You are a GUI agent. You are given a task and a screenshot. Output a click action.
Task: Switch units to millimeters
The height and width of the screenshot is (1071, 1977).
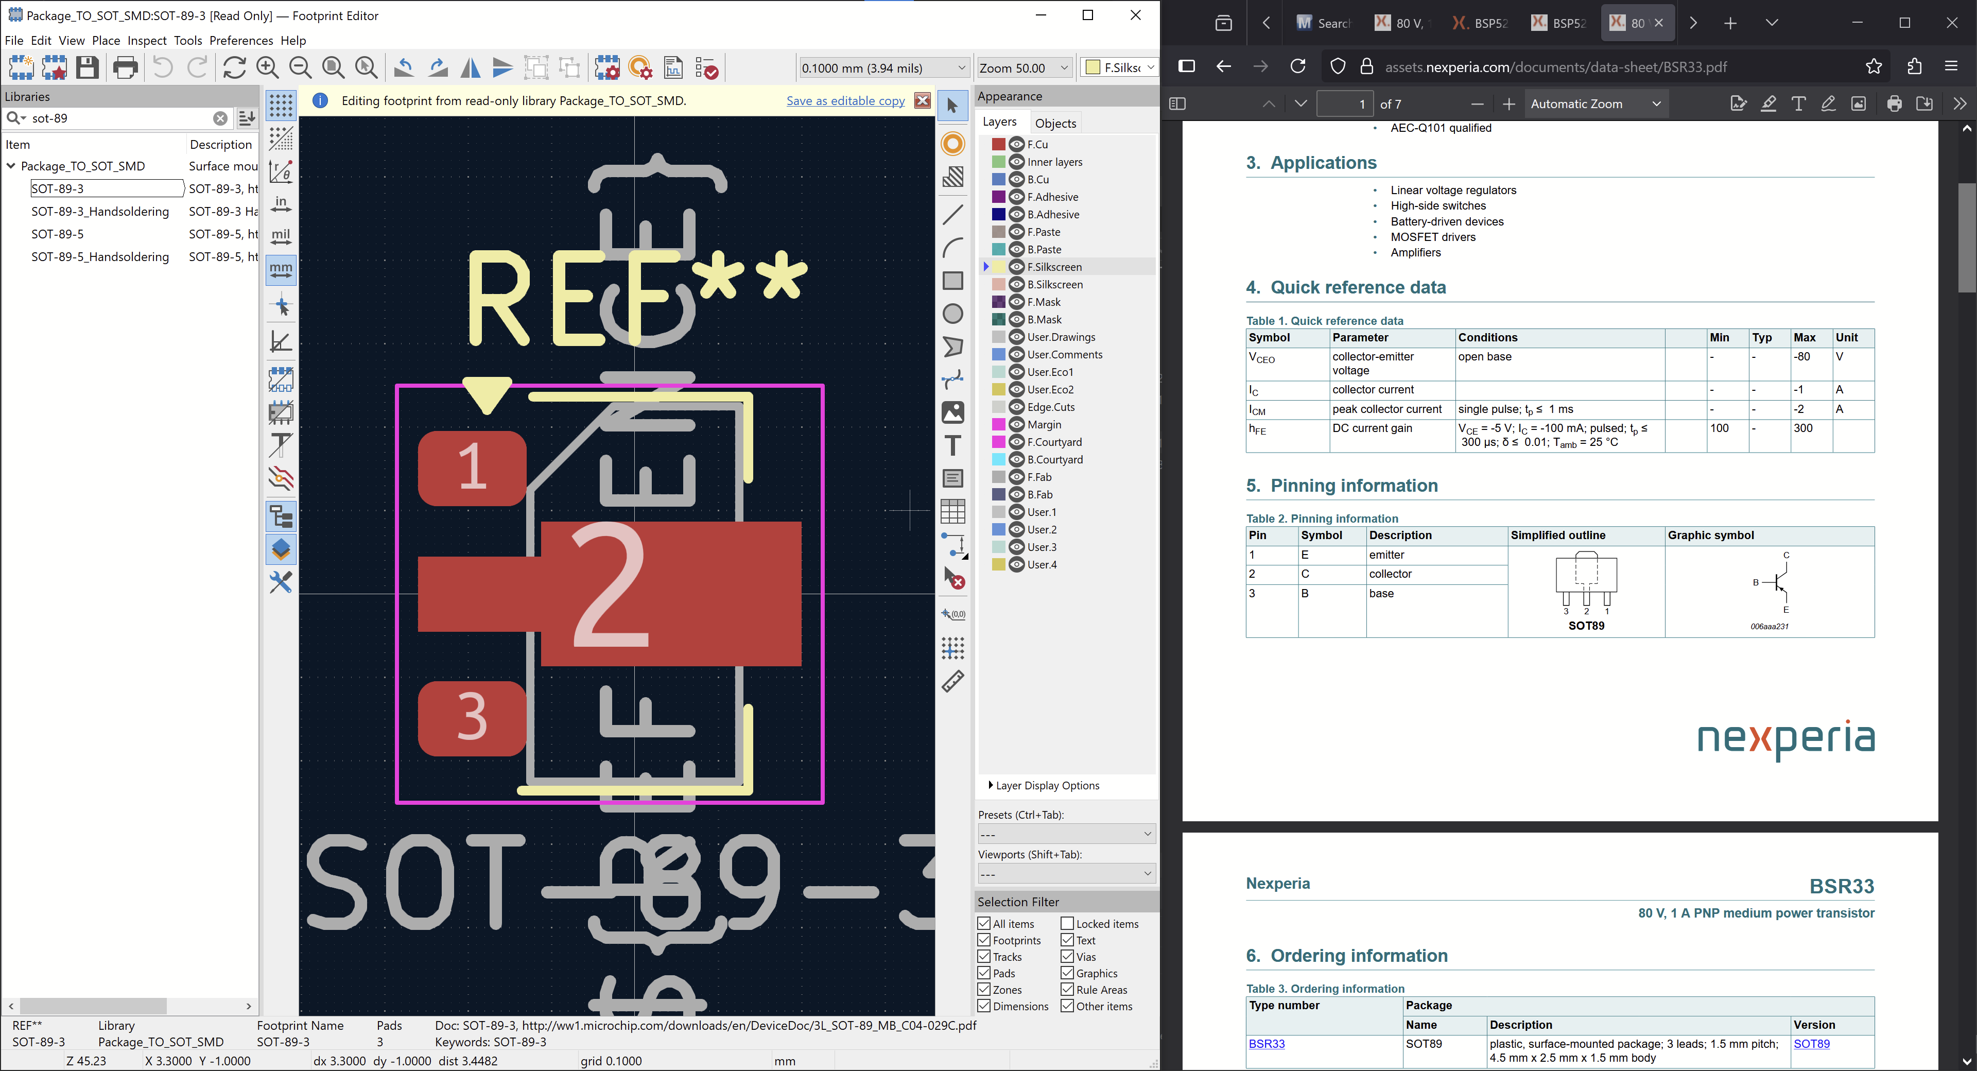[x=281, y=270]
